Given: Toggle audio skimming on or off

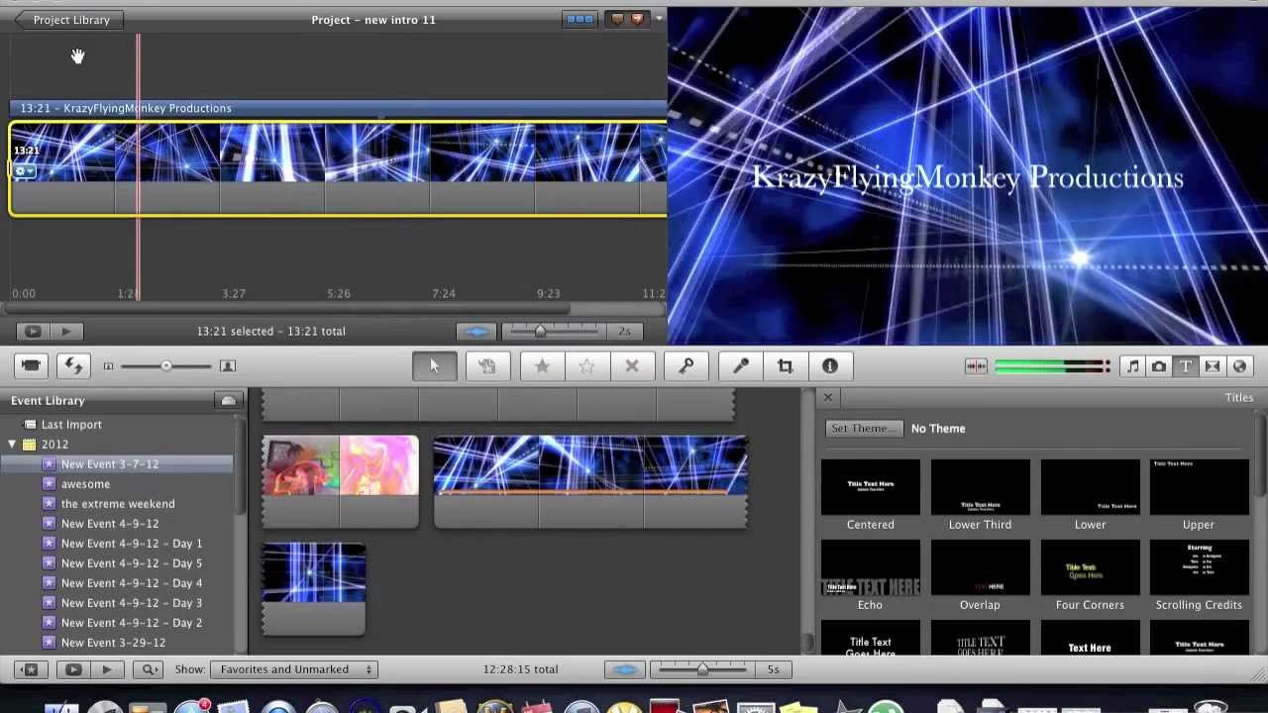Looking at the screenshot, I should tap(976, 366).
